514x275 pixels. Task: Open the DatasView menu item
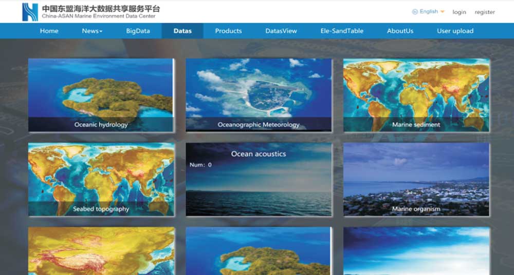click(281, 31)
